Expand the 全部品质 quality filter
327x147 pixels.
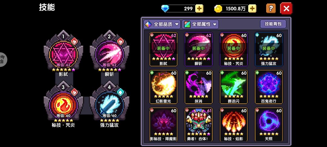pos(162,24)
